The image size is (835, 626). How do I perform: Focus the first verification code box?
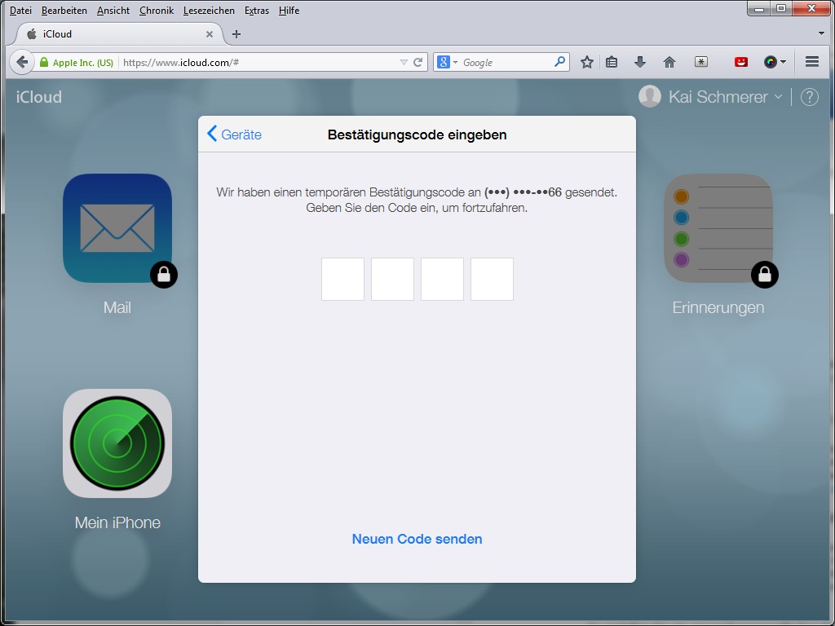[342, 280]
